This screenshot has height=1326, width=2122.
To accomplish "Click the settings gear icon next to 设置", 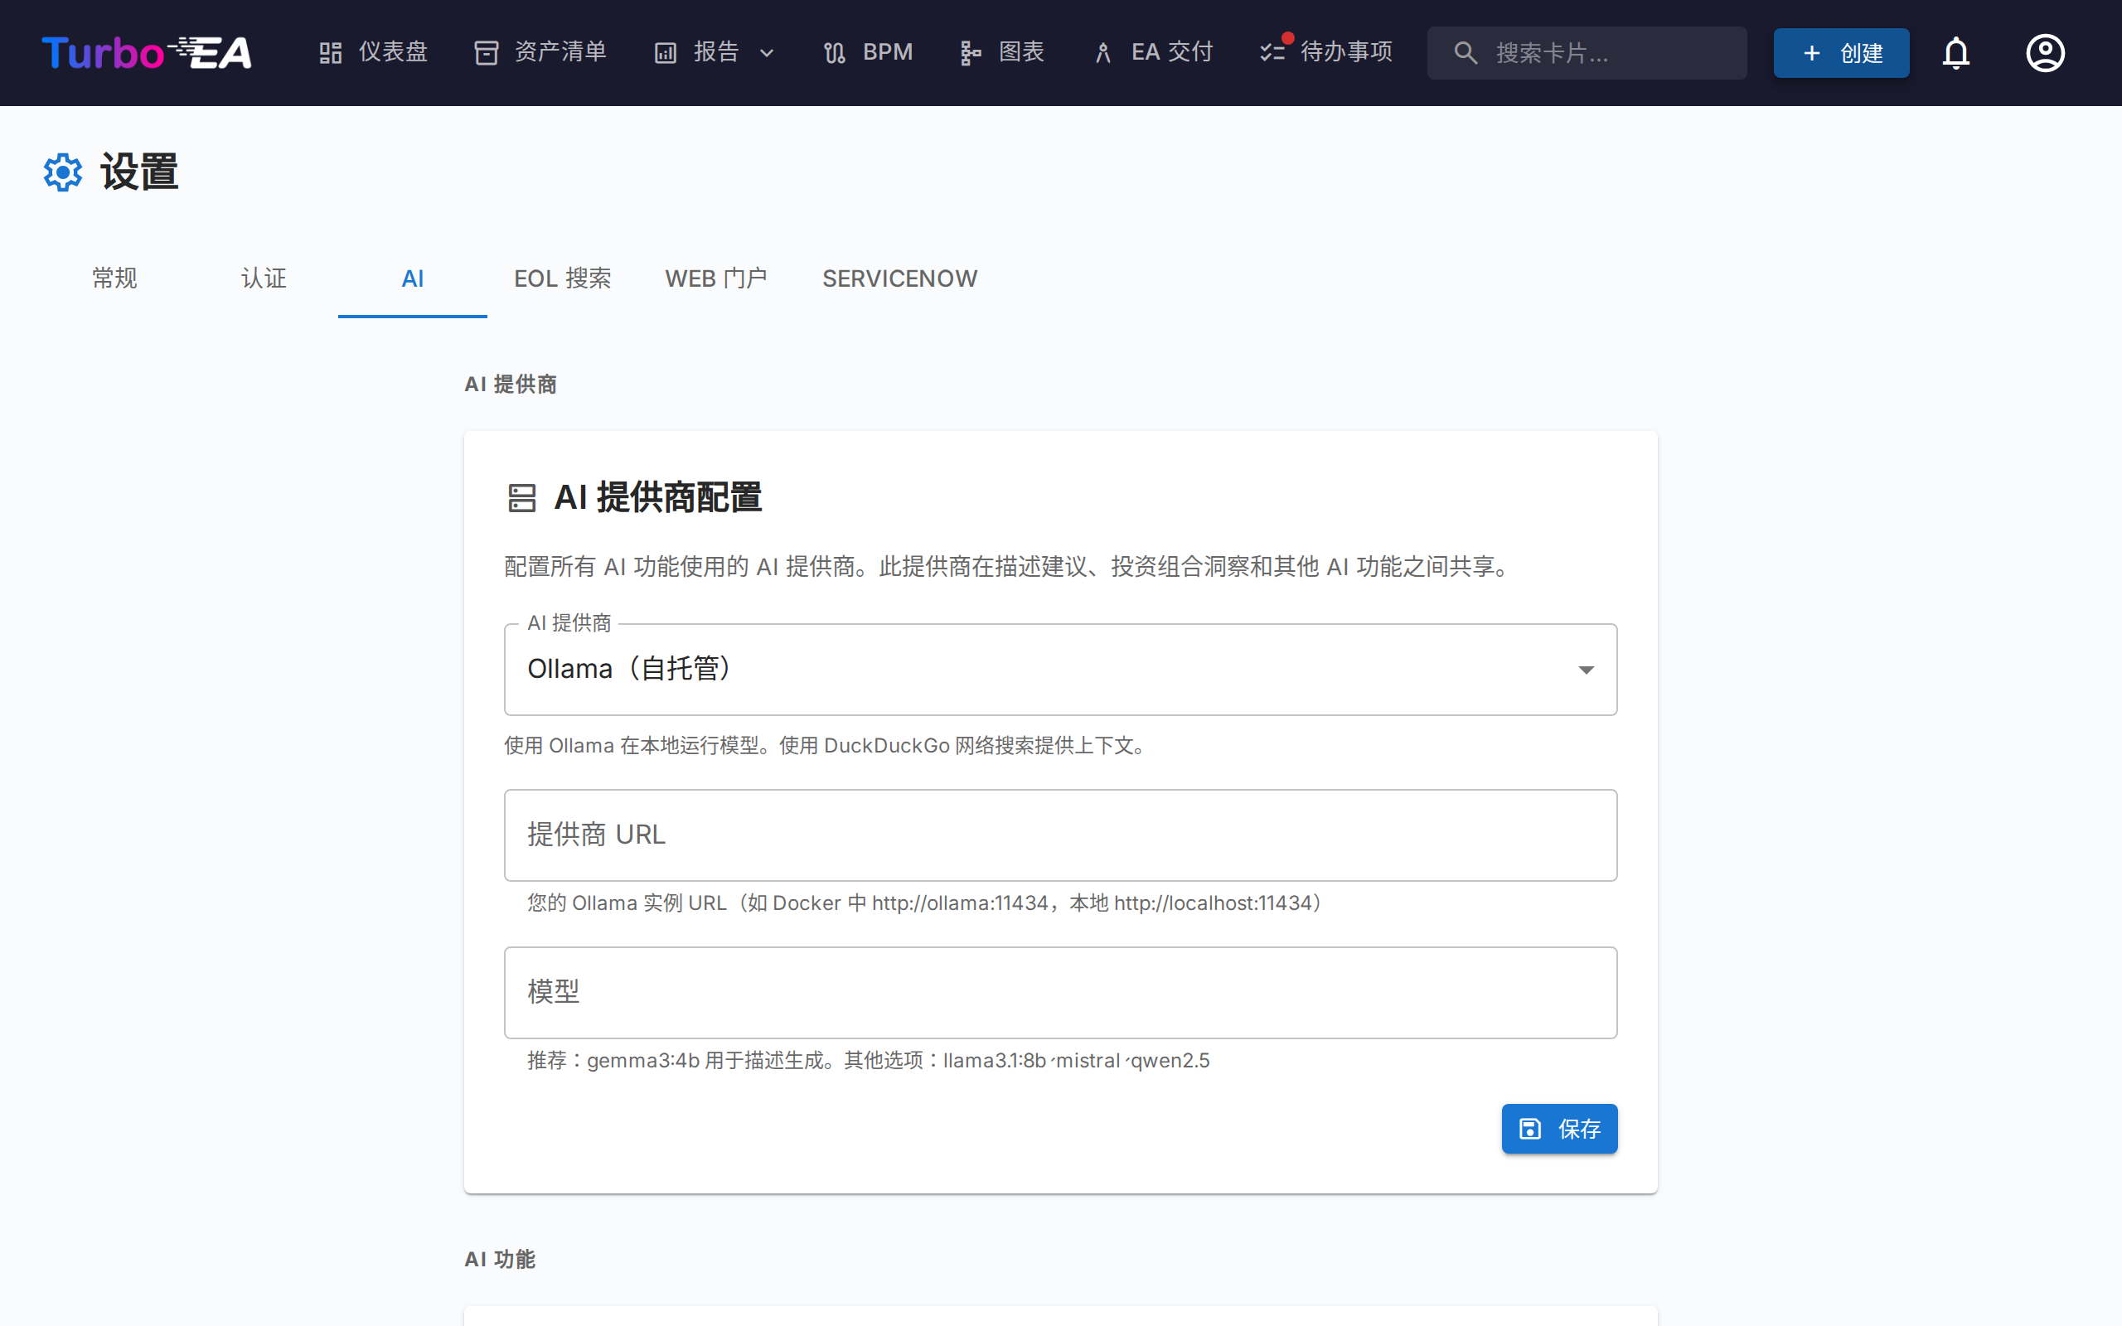I will pyautogui.click(x=62, y=172).
